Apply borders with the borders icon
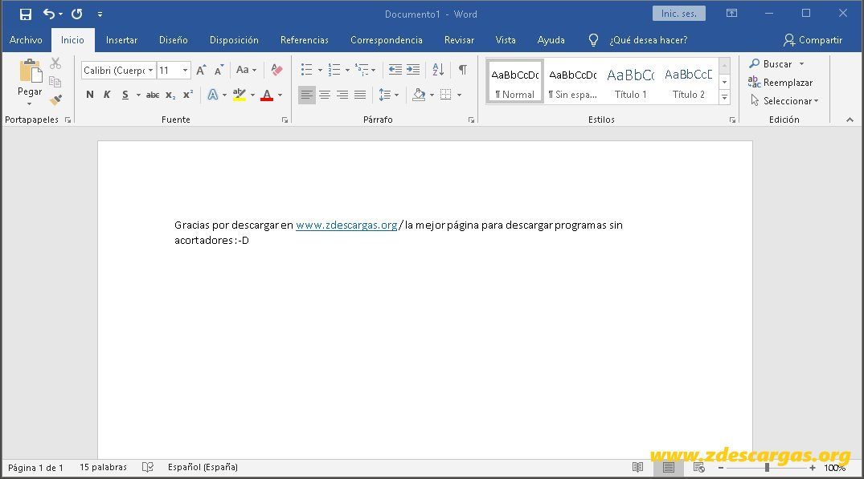 tap(446, 95)
